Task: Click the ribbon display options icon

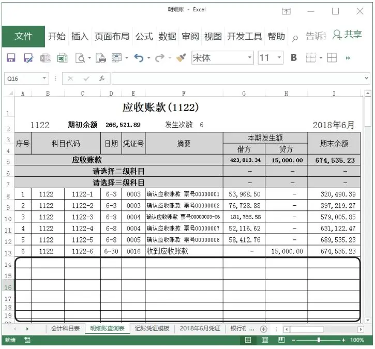Action: click(286, 11)
